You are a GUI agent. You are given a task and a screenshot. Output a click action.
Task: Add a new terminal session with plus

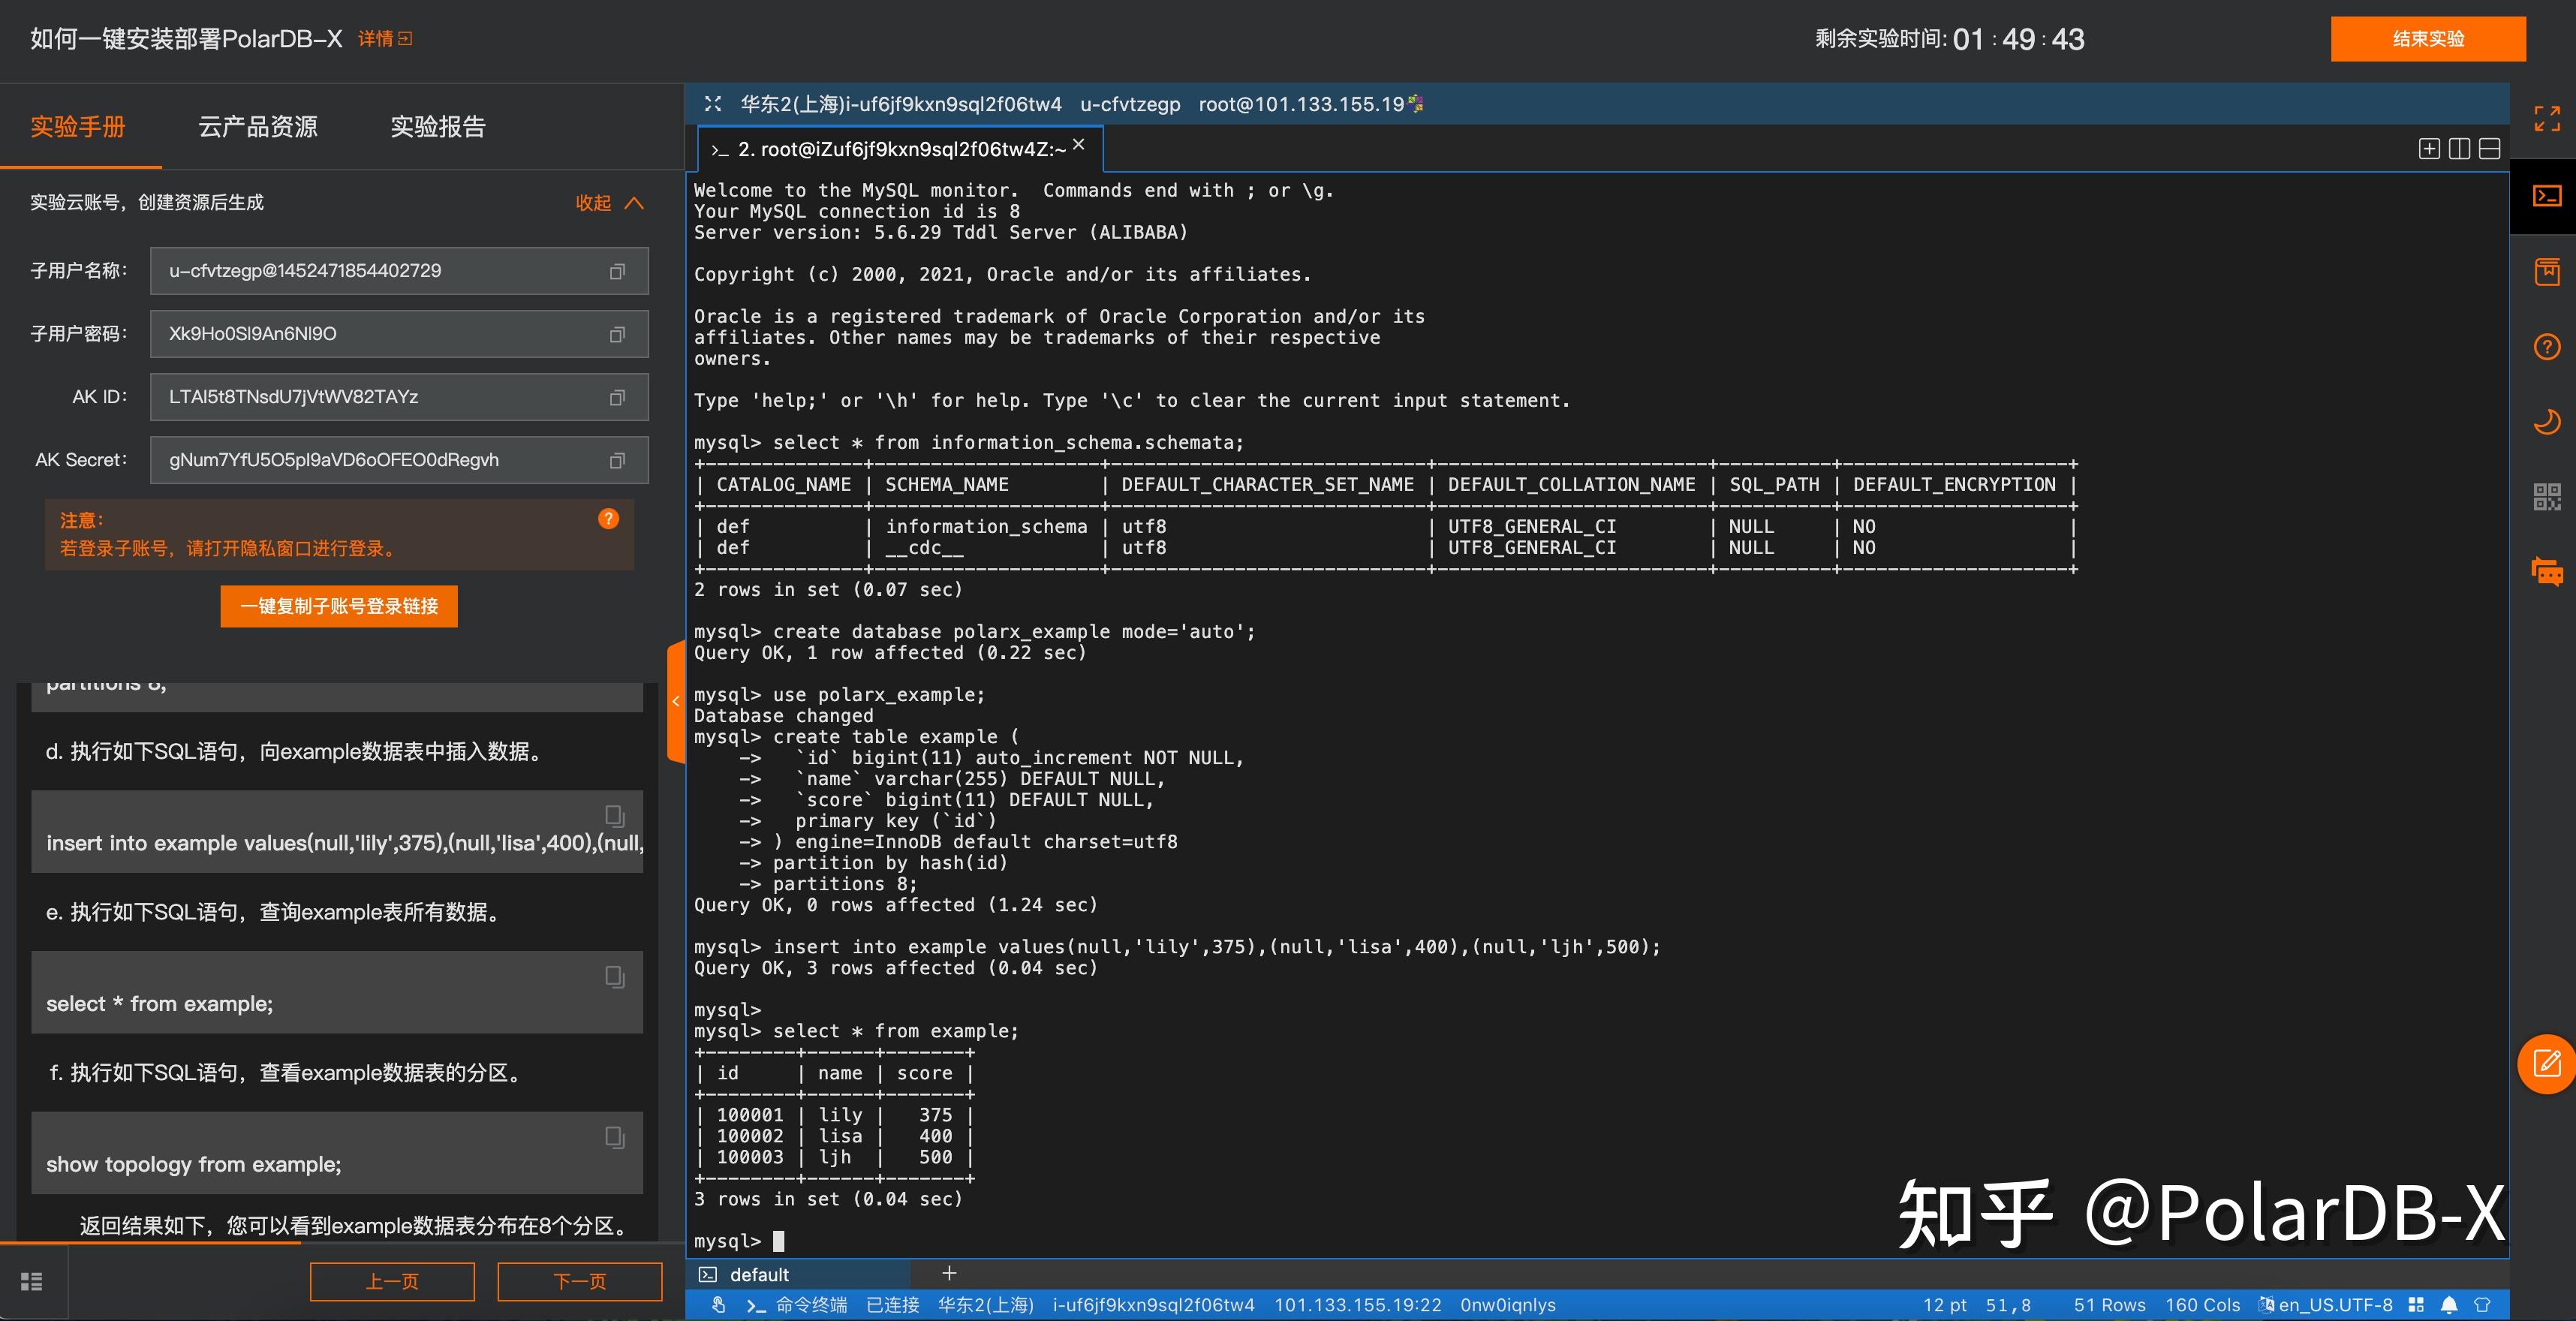[x=949, y=1273]
